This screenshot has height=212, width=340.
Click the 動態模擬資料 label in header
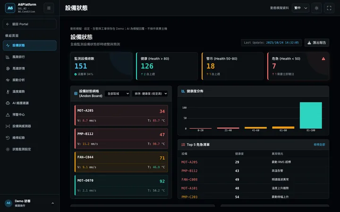(279, 8)
